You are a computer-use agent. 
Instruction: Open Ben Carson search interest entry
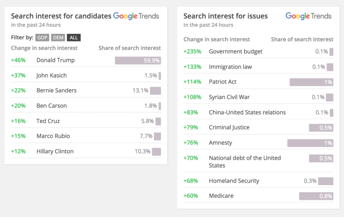coord(52,106)
